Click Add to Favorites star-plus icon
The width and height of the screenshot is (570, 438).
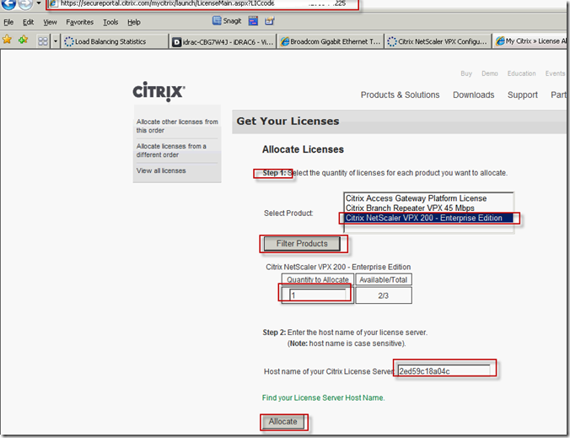click(x=24, y=40)
